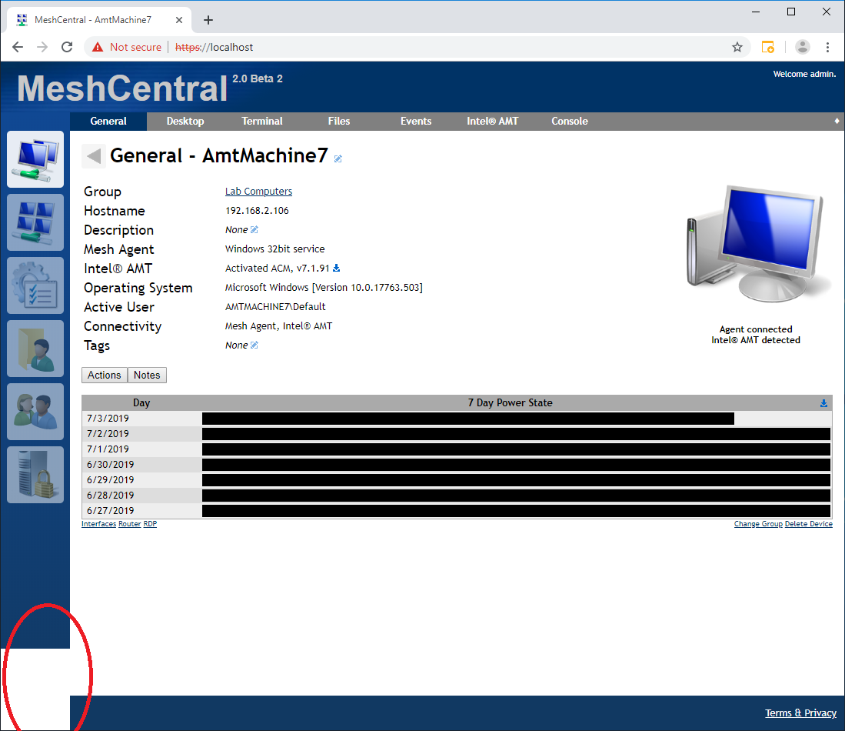Switch to the Desktop tab

pos(185,121)
